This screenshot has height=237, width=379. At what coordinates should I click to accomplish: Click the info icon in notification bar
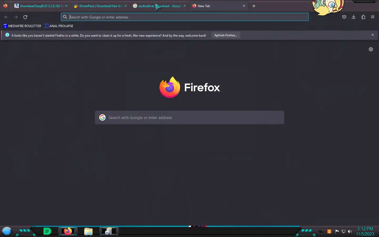[7, 35]
